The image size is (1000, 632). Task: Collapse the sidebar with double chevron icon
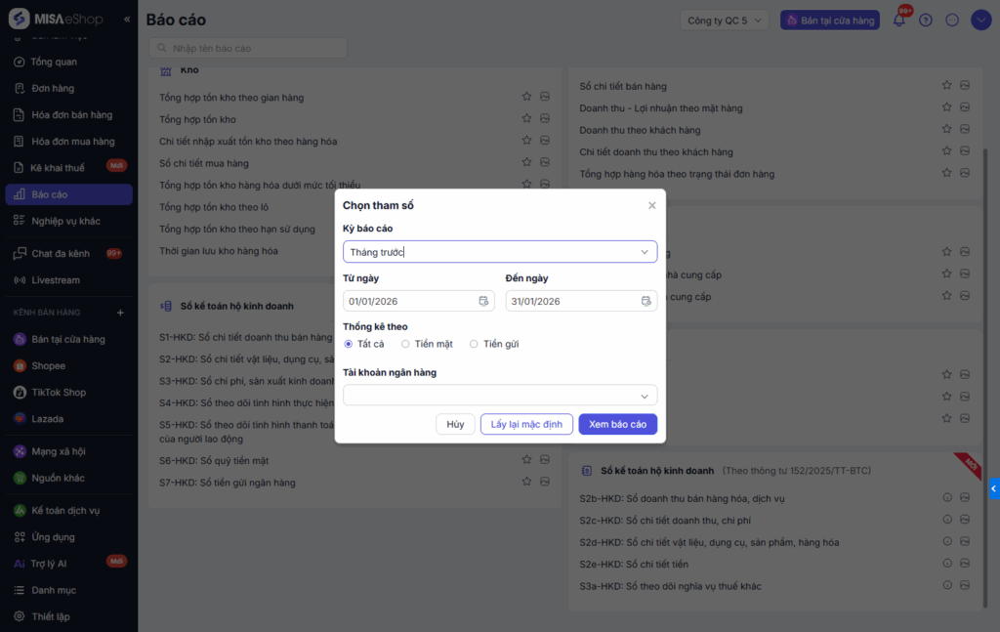(127, 20)
